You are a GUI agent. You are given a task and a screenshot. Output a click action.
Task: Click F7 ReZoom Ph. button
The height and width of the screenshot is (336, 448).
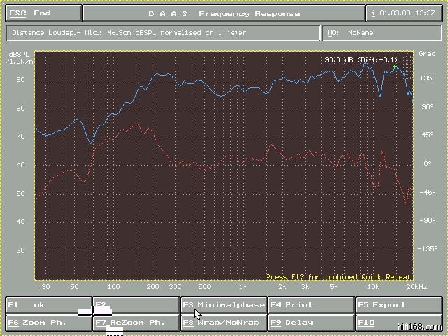point(136,323)
